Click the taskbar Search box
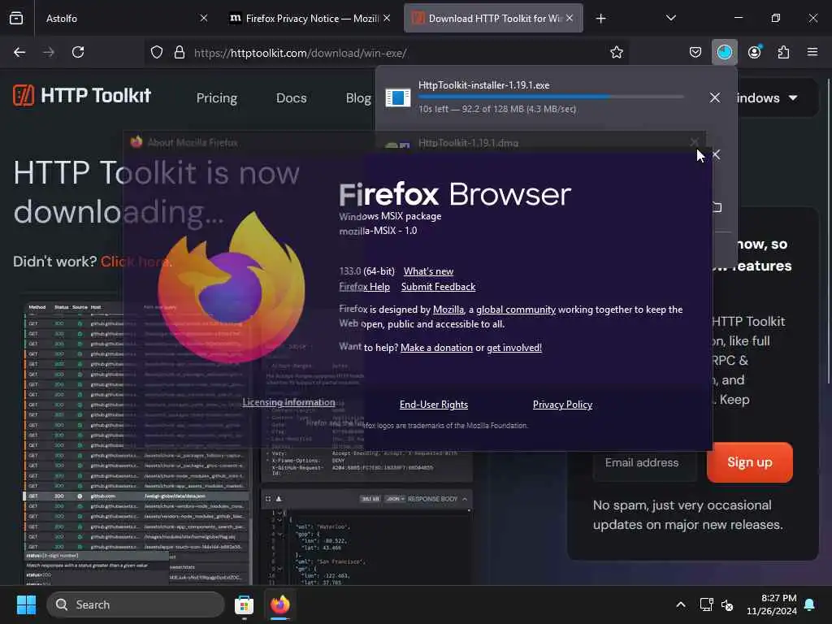 tap(136, 604)
